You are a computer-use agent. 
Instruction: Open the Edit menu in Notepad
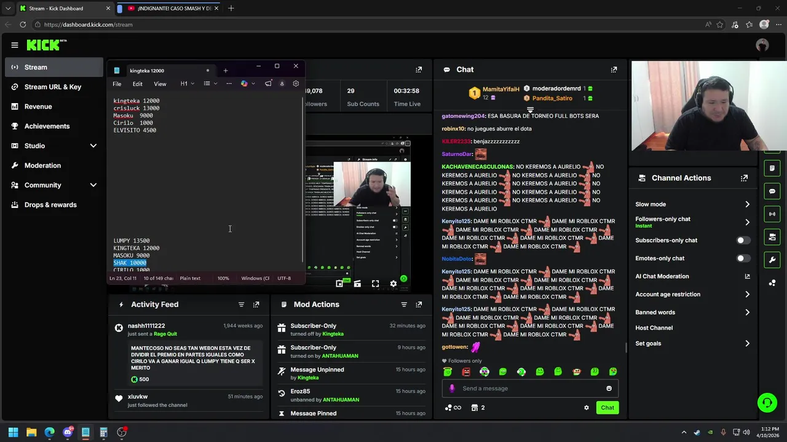pyautogui.click(x=138, y=83)
